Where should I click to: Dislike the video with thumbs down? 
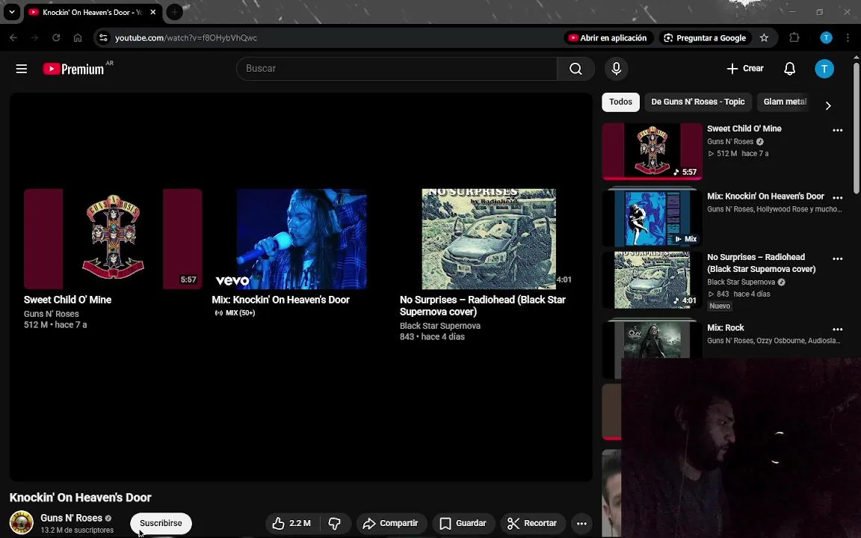tap(334, 523)
